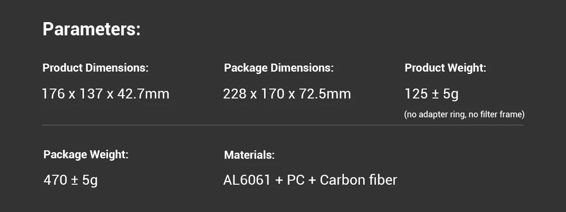Click the number 176 in product dimensions
The width and height of the screenshot is (566, 212).
pos(52,94)
